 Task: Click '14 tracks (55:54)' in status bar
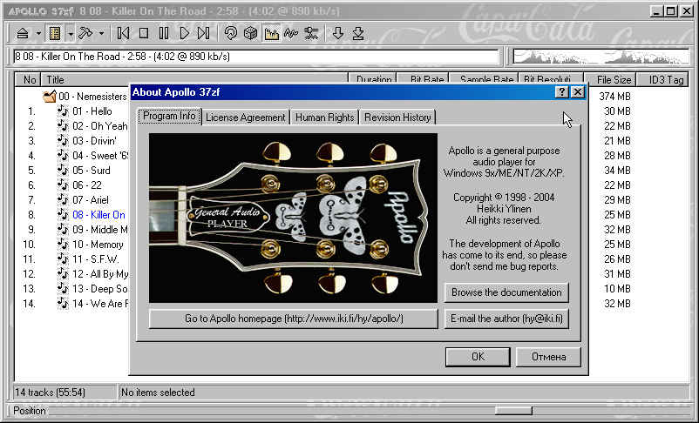click(x=50, y=393)
